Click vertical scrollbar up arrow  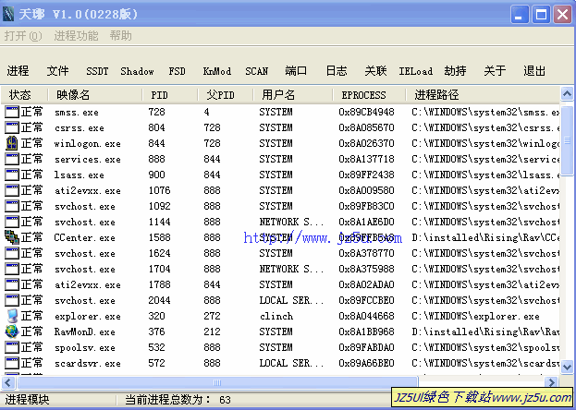567,93
